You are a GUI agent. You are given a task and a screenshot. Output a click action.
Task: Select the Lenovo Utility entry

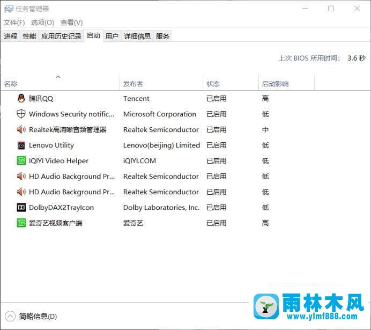pyautogui.click(x=186, y=145)
